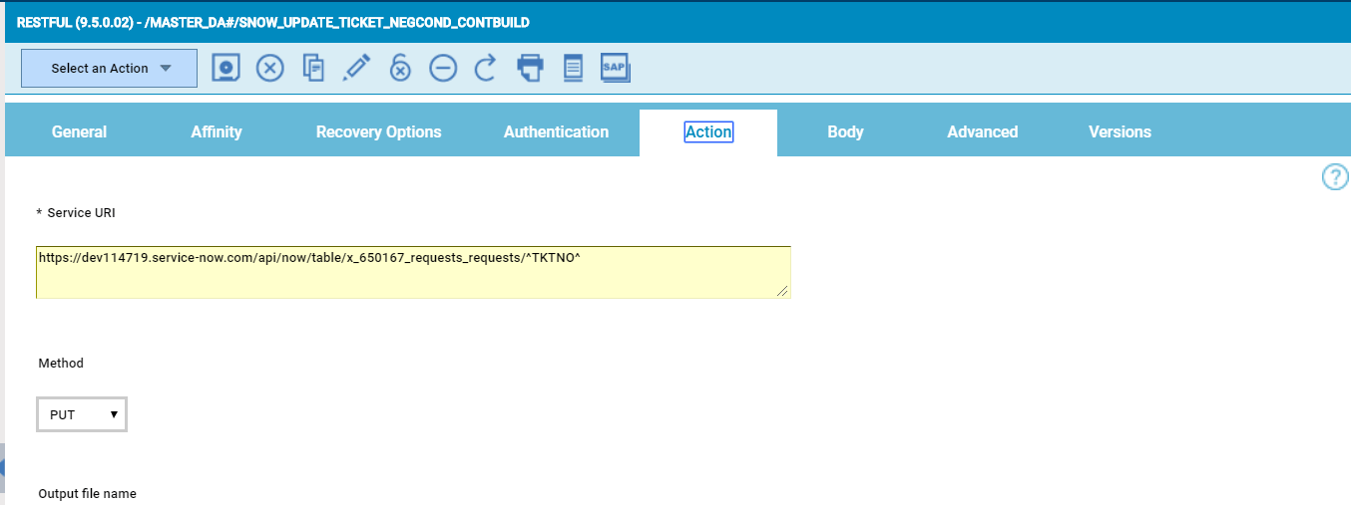The image size is (1351, 505).
Task: Click the Copy documents icon
Action: [313, 68]
